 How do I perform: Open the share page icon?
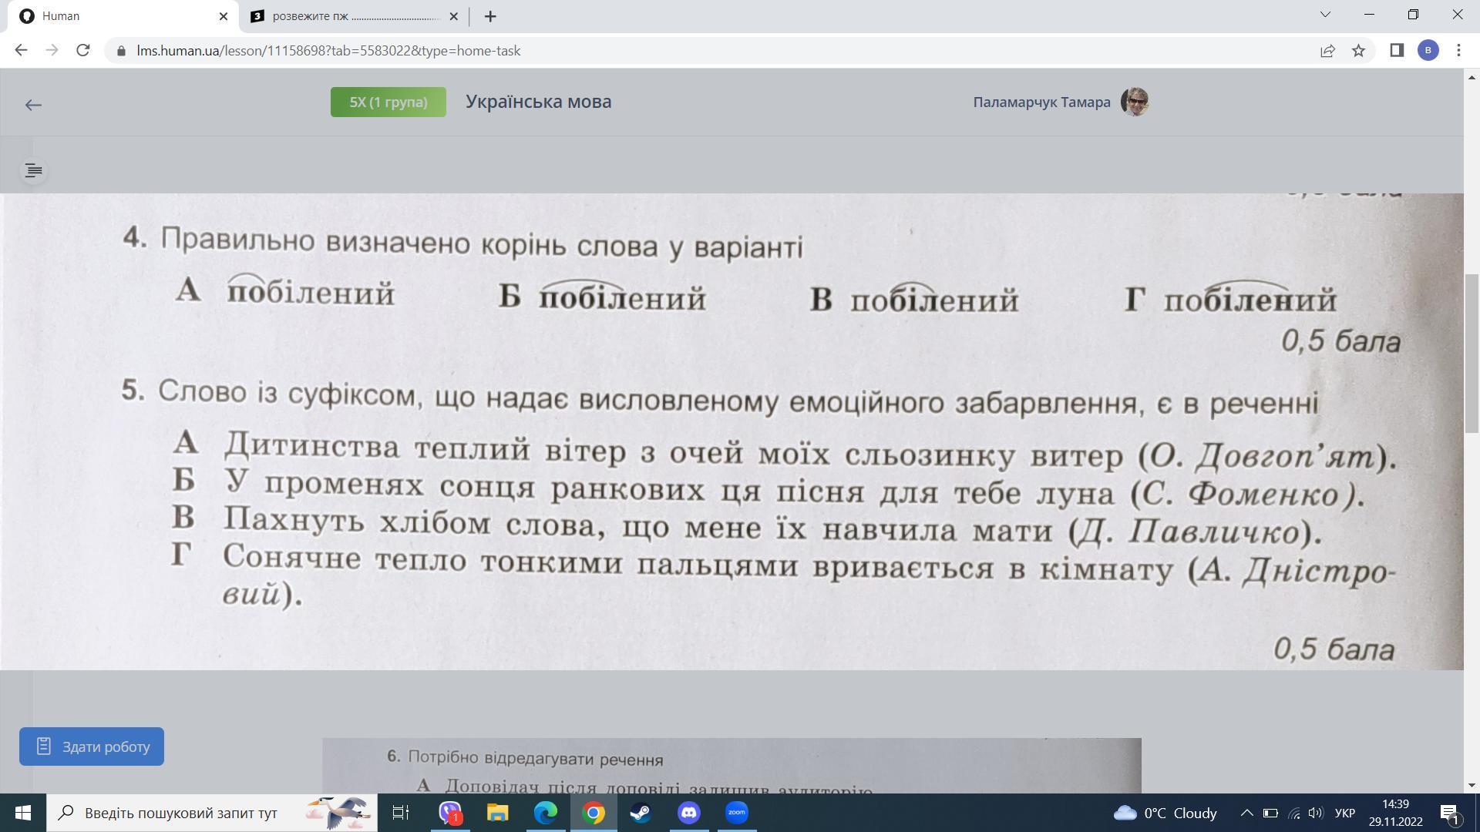point(1327,51)
